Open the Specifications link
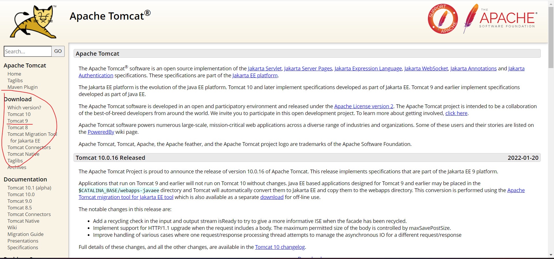Viewport: 554px width, 259px height. [23, 247]
